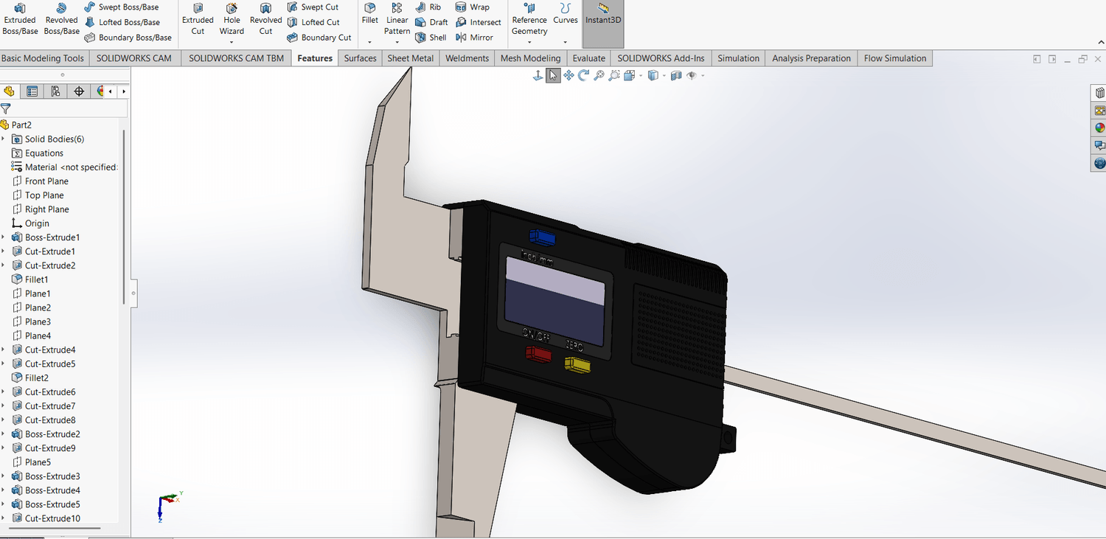Click the Rotate view icon
Image resolution: width=1106 pixels, height=539 pixels.
click(x=583, y=75)
